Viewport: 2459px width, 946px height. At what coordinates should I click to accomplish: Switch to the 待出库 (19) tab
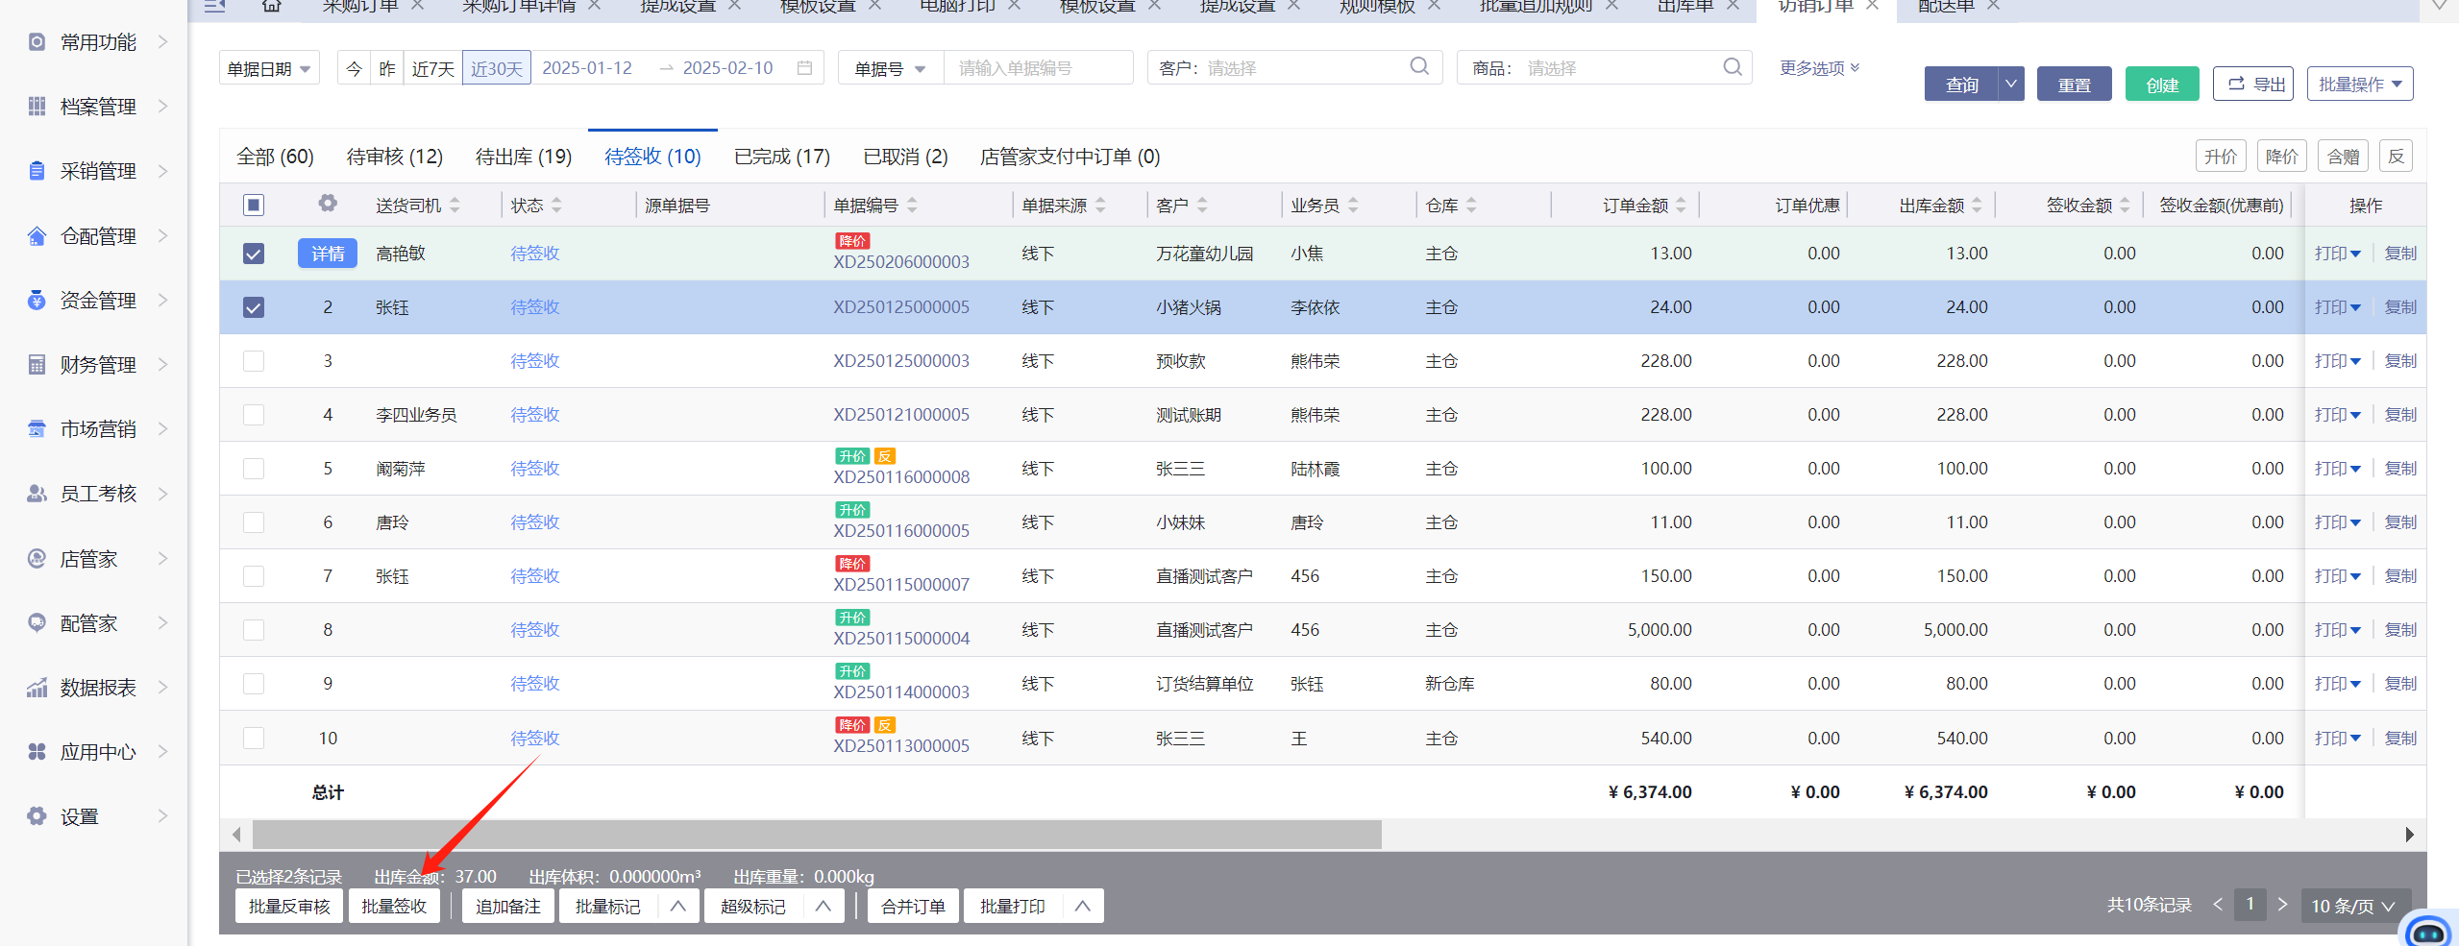(523, 157)
